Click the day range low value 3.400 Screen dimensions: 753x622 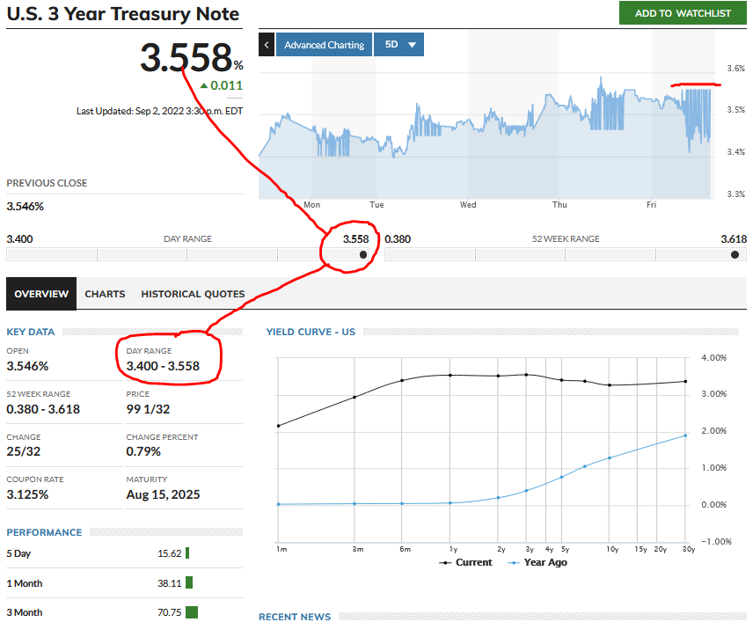pos(19,239)
